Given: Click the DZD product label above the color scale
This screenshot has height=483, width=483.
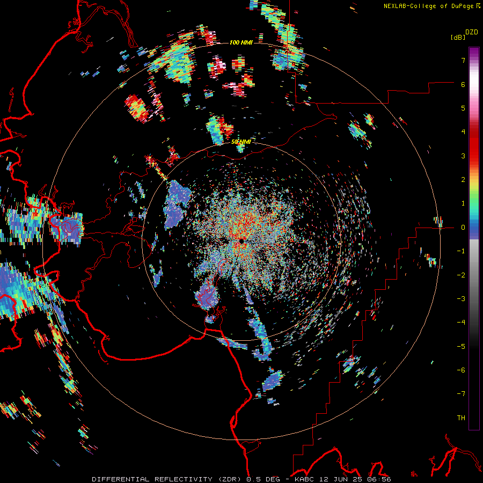Looking at the screenshot, I should [x=472, y=32].
